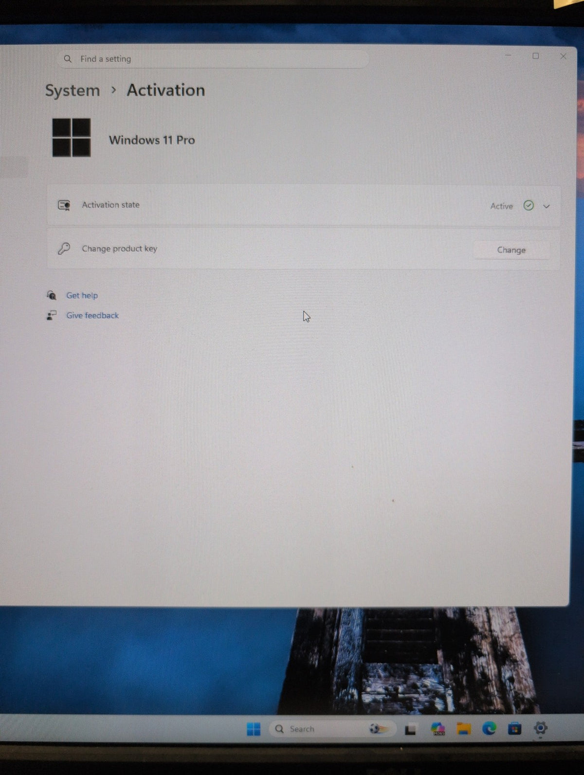Screen dimensions: 584x775
Task: Click the Get help icon
Action: [x=52, y=295]
